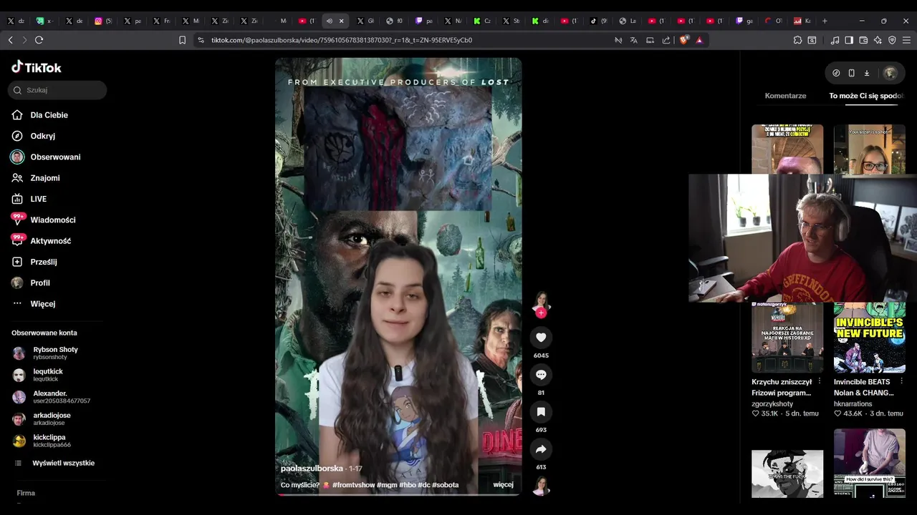Viewport: 917px width, 515px height.
Task: Share the page from the address bar
Action: [x=666, y=40]
